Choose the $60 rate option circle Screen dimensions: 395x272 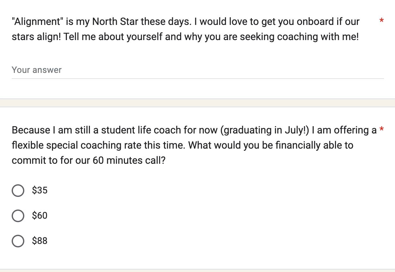(18, 216)
